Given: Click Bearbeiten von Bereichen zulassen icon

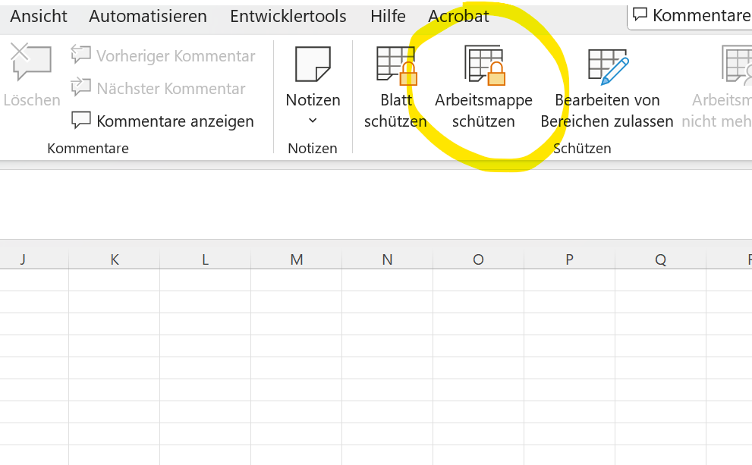Looking at the screenshot, I should click(608, 67).
